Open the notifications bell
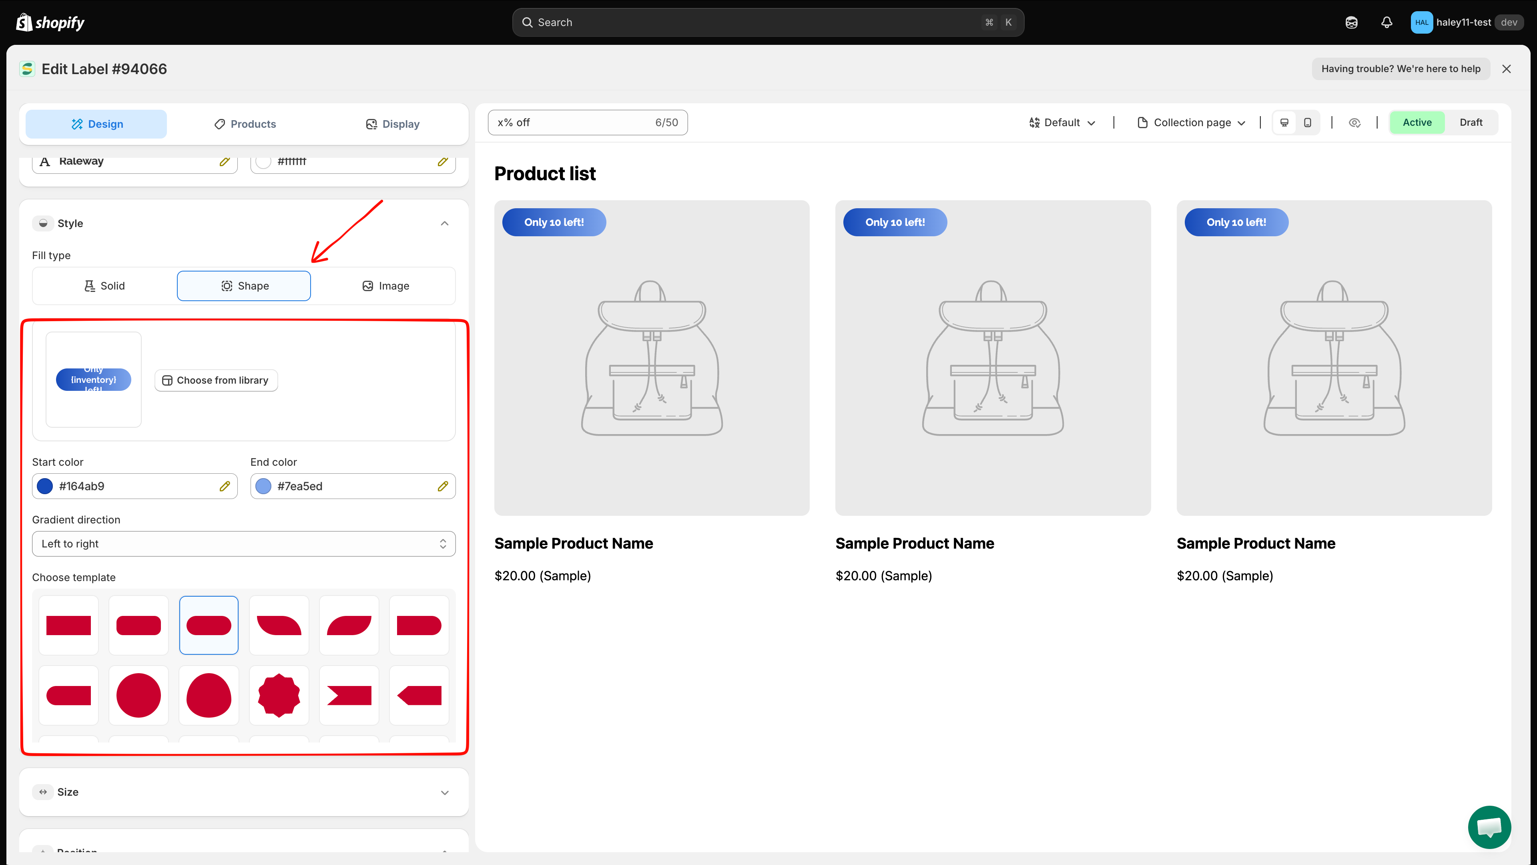The width and height of the screenshot is (1537, 865). [1387, 23]
